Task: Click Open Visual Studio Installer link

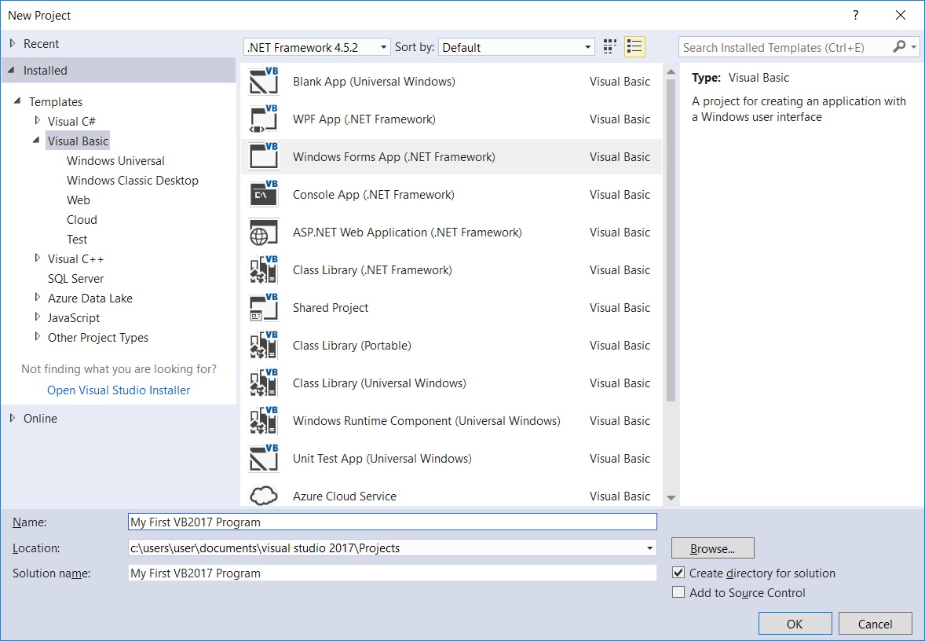Action: (118, 390)
